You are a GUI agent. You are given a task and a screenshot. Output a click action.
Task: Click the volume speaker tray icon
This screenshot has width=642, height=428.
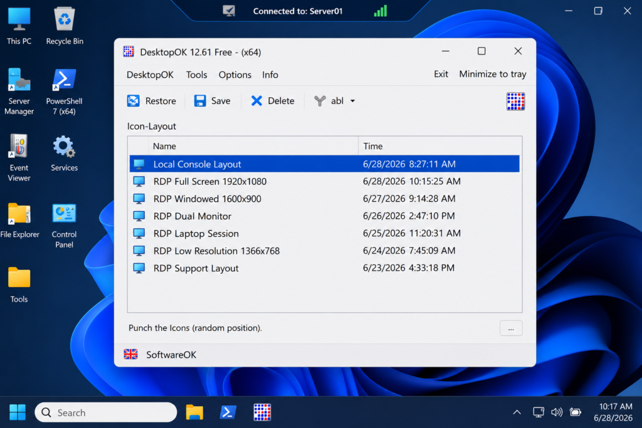pos(557,412)
